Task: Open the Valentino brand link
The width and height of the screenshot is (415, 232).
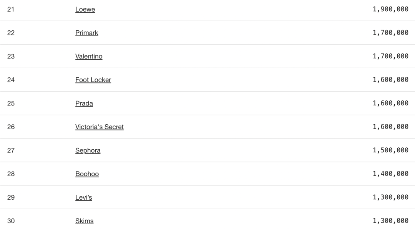Action: (x=89, y=56)
